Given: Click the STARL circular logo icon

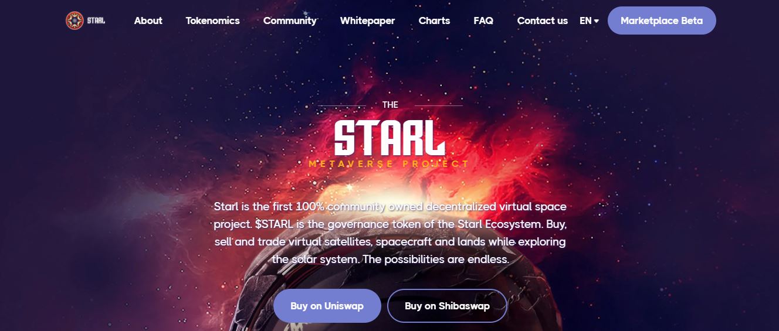Looking at the screenshot, I should click(x=74, y=21).
